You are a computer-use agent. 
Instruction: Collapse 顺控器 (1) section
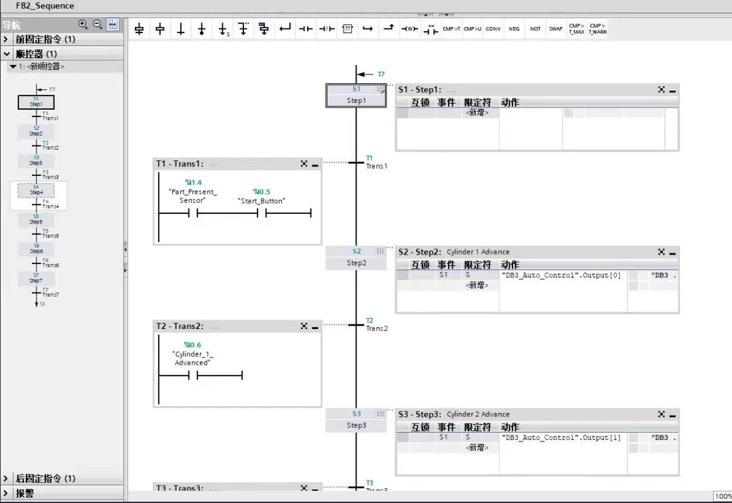[x=6, y=54]
